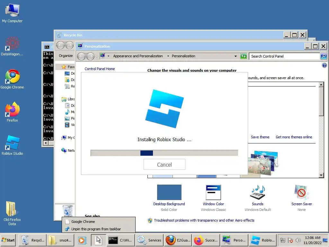329x247 pixels.
Task: Launch Google Chrome desktop shortcut
Action: pyautogui.click(x=12, y=79)
